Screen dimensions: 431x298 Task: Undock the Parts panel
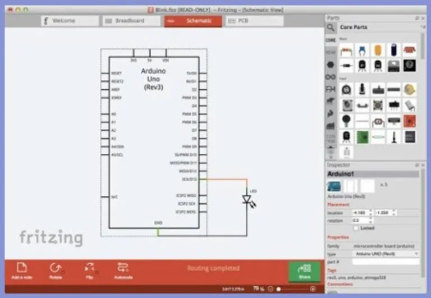417,18
